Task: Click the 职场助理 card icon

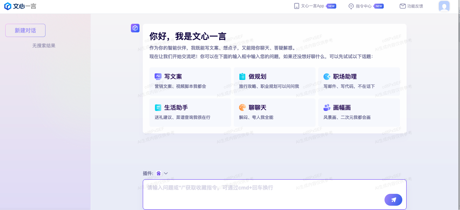Action: click(327, 77)
